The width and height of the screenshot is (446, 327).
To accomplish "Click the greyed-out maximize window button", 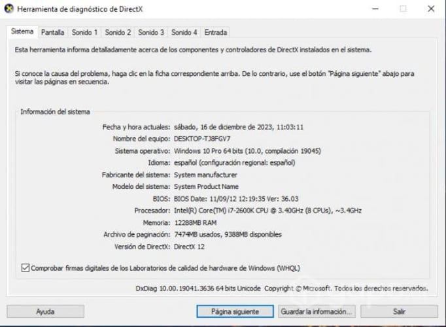I will (403, 9).
